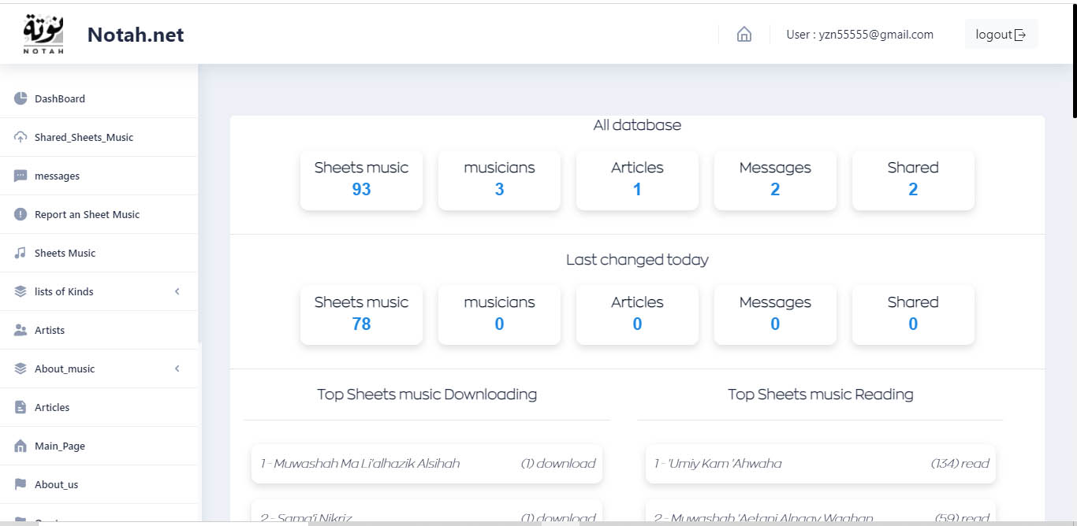Image resolution: width=1077 pixels, height=526 pixels.
Task: Click the Artists people icon
Action: [20, 330]
